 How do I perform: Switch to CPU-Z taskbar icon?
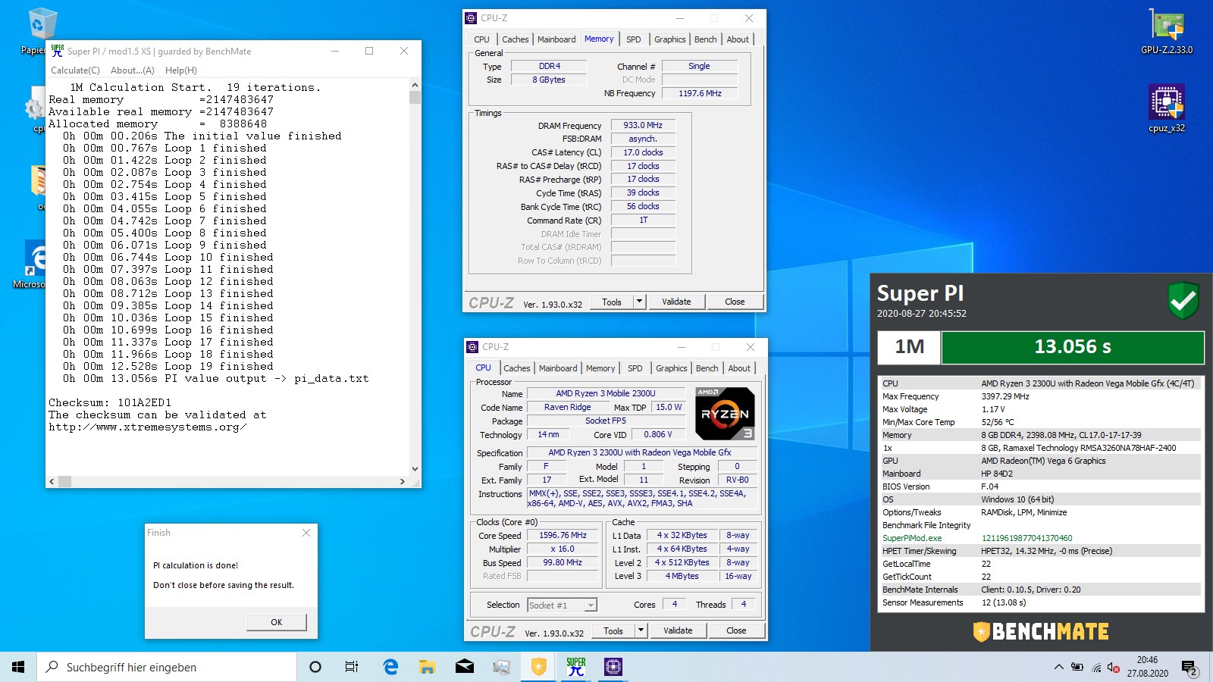tap(613, 667)
